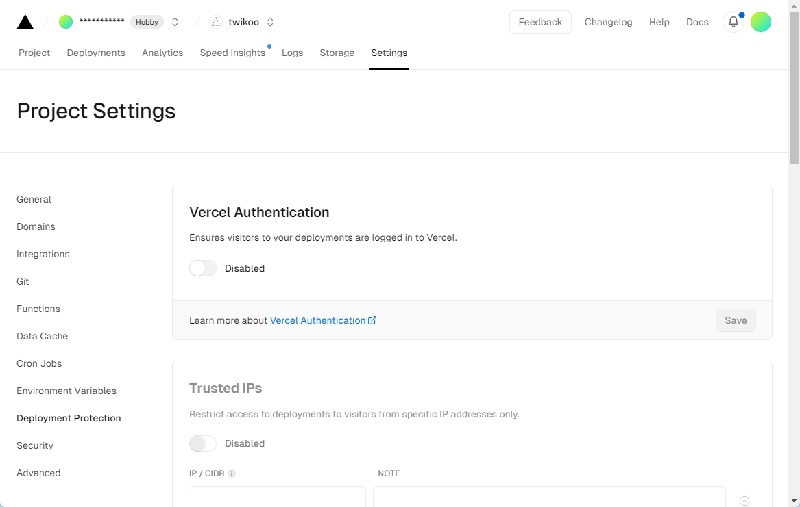The height and width of the screenshot is (507, 800).
Task: Expand the twikoo project switcher
Action: (270, 22)
